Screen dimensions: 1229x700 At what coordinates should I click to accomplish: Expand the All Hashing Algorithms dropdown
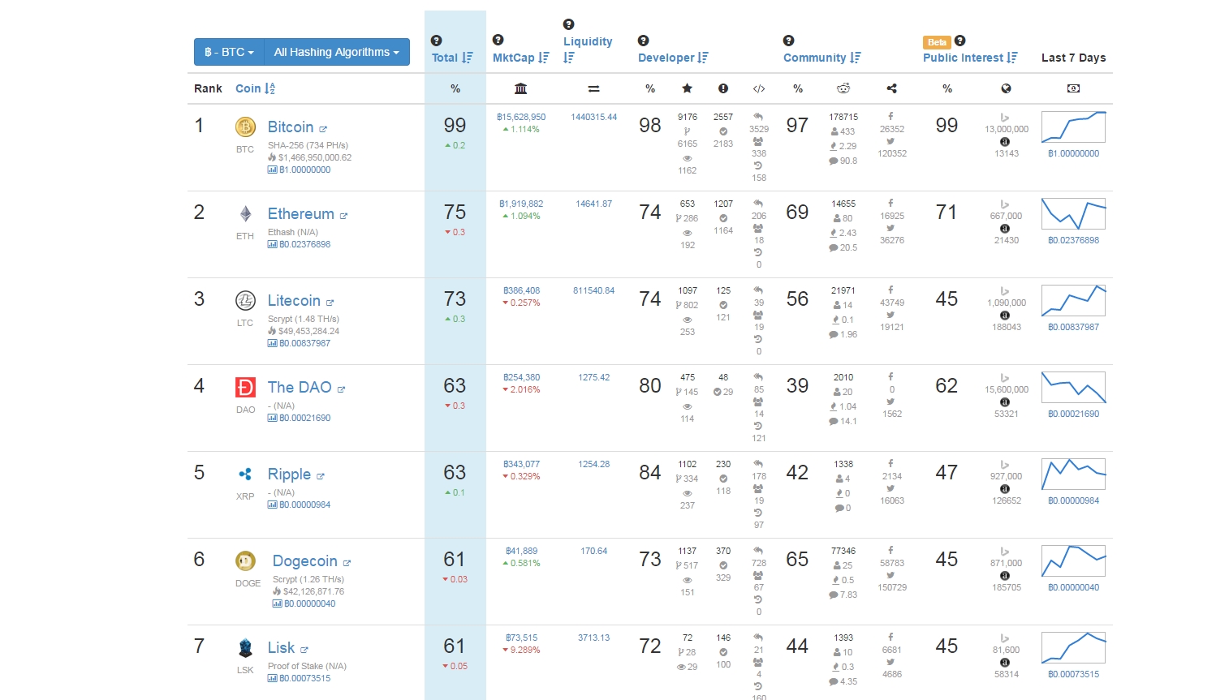coord(336,52)
